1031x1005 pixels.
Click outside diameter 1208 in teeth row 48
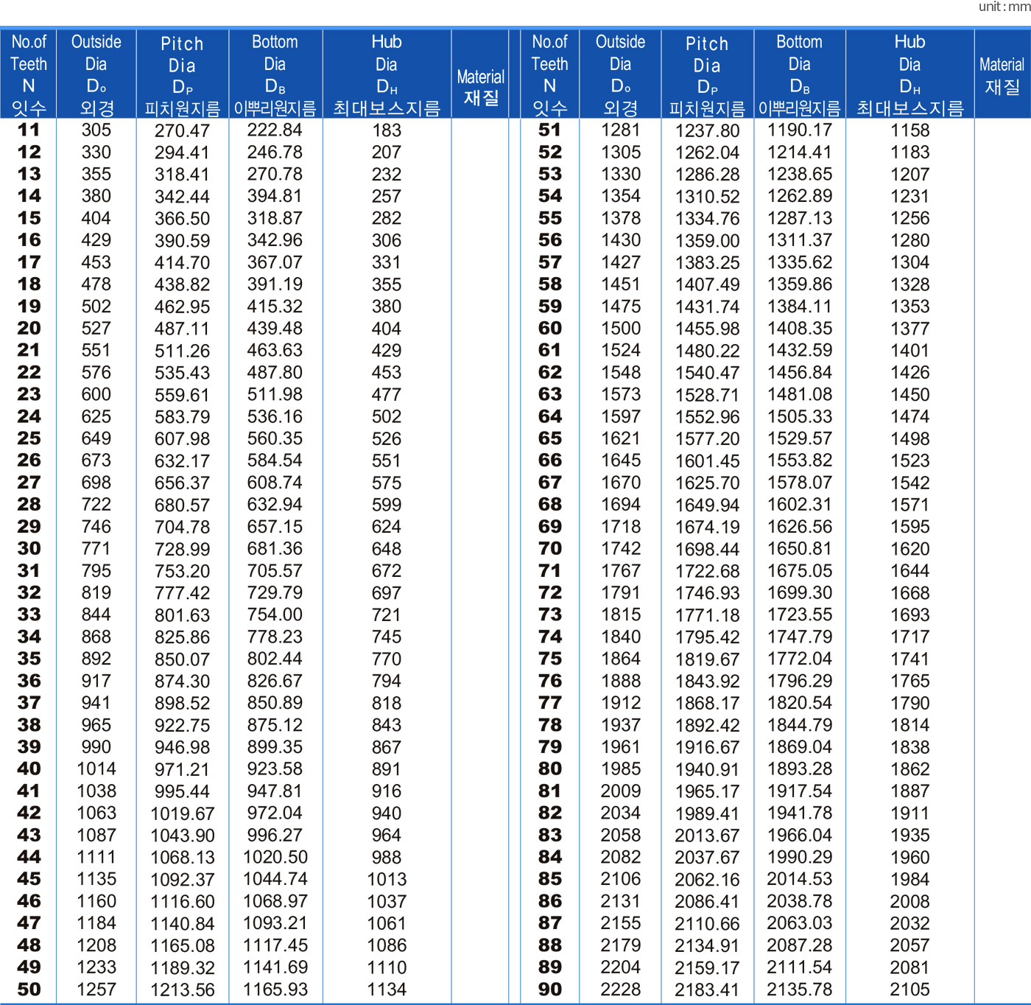pyautogui.click(x=96, y=945)
